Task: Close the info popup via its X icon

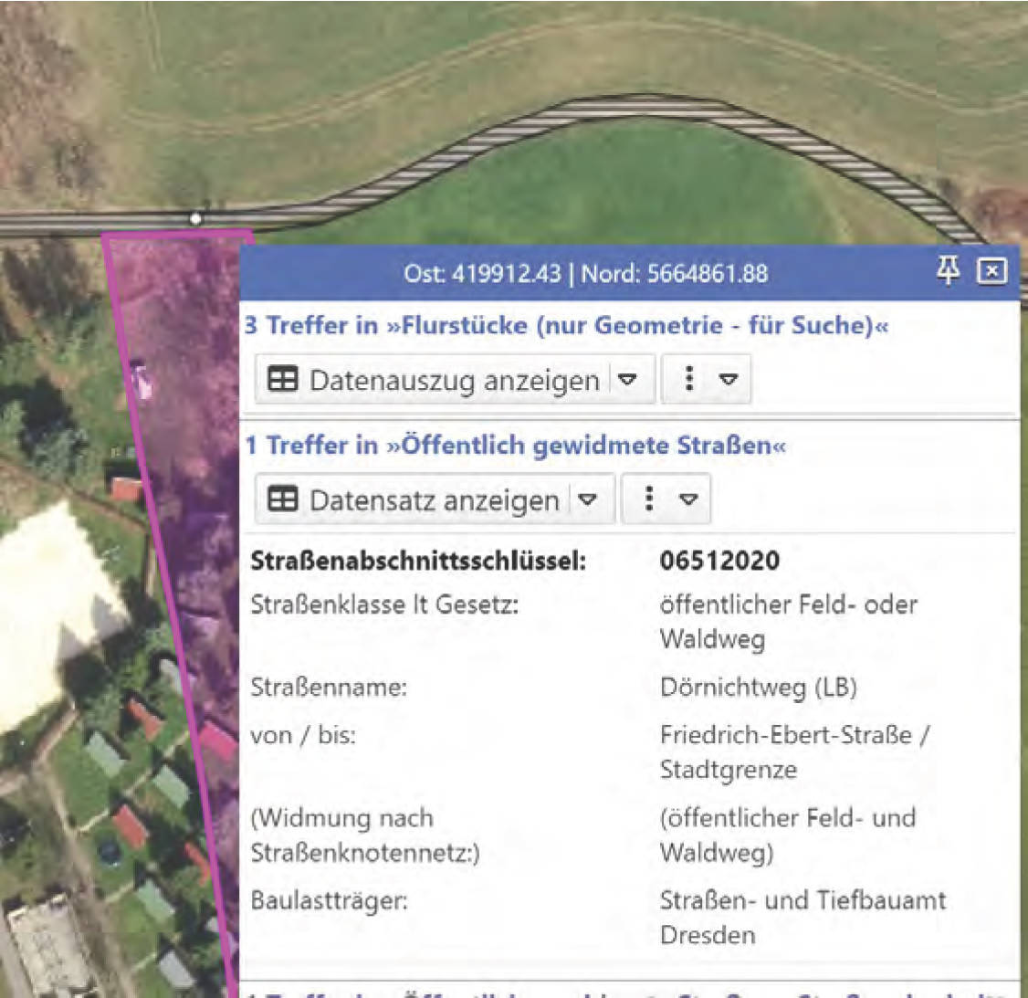Action: (x=991, y=270)
